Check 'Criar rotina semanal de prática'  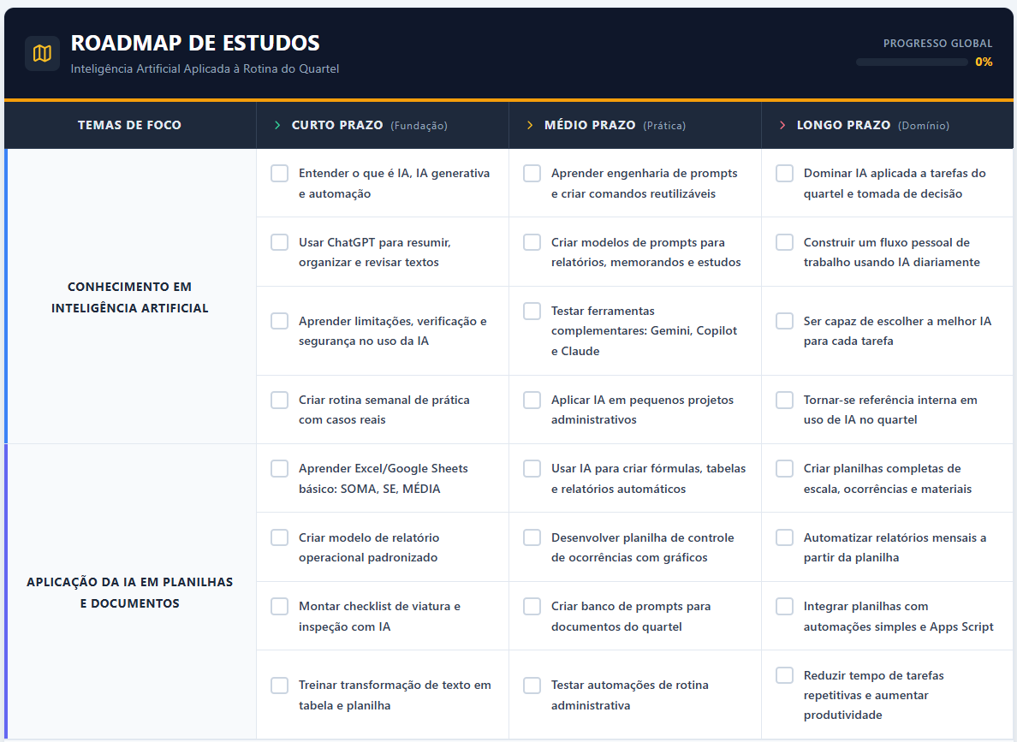pyautogui.click(x=279, y=400)
